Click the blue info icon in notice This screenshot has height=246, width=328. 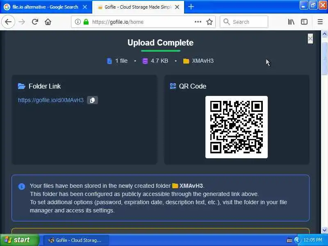click(22, 186)
